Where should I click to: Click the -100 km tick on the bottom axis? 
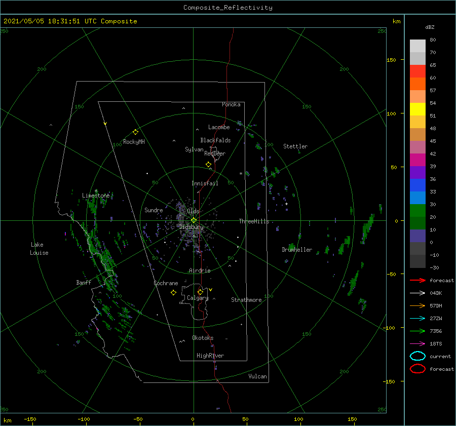(84, 419)
